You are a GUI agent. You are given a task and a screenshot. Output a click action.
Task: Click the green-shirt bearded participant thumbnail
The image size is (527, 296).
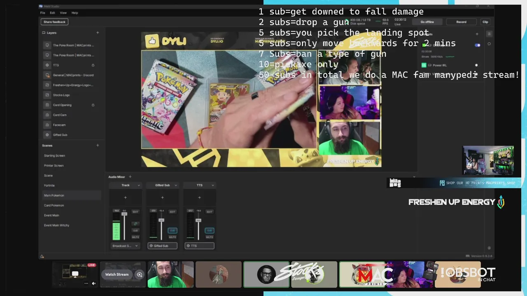171,274
